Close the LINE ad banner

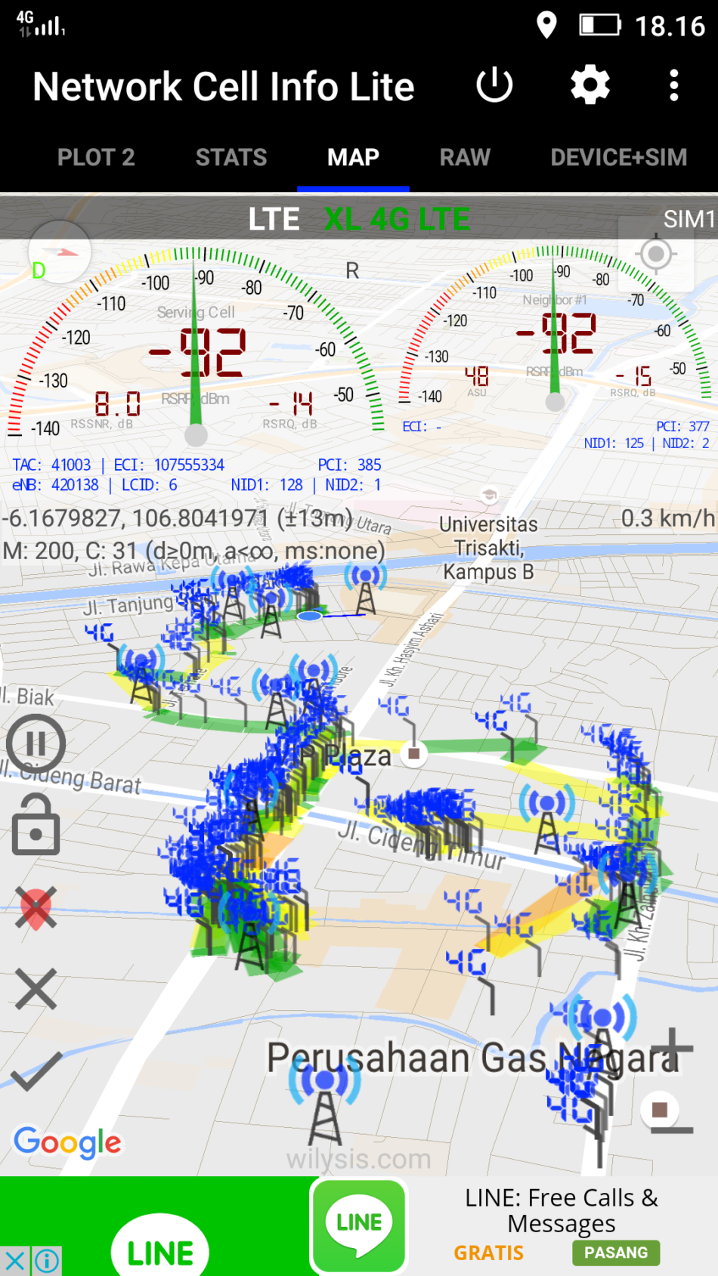point(14,1261)
